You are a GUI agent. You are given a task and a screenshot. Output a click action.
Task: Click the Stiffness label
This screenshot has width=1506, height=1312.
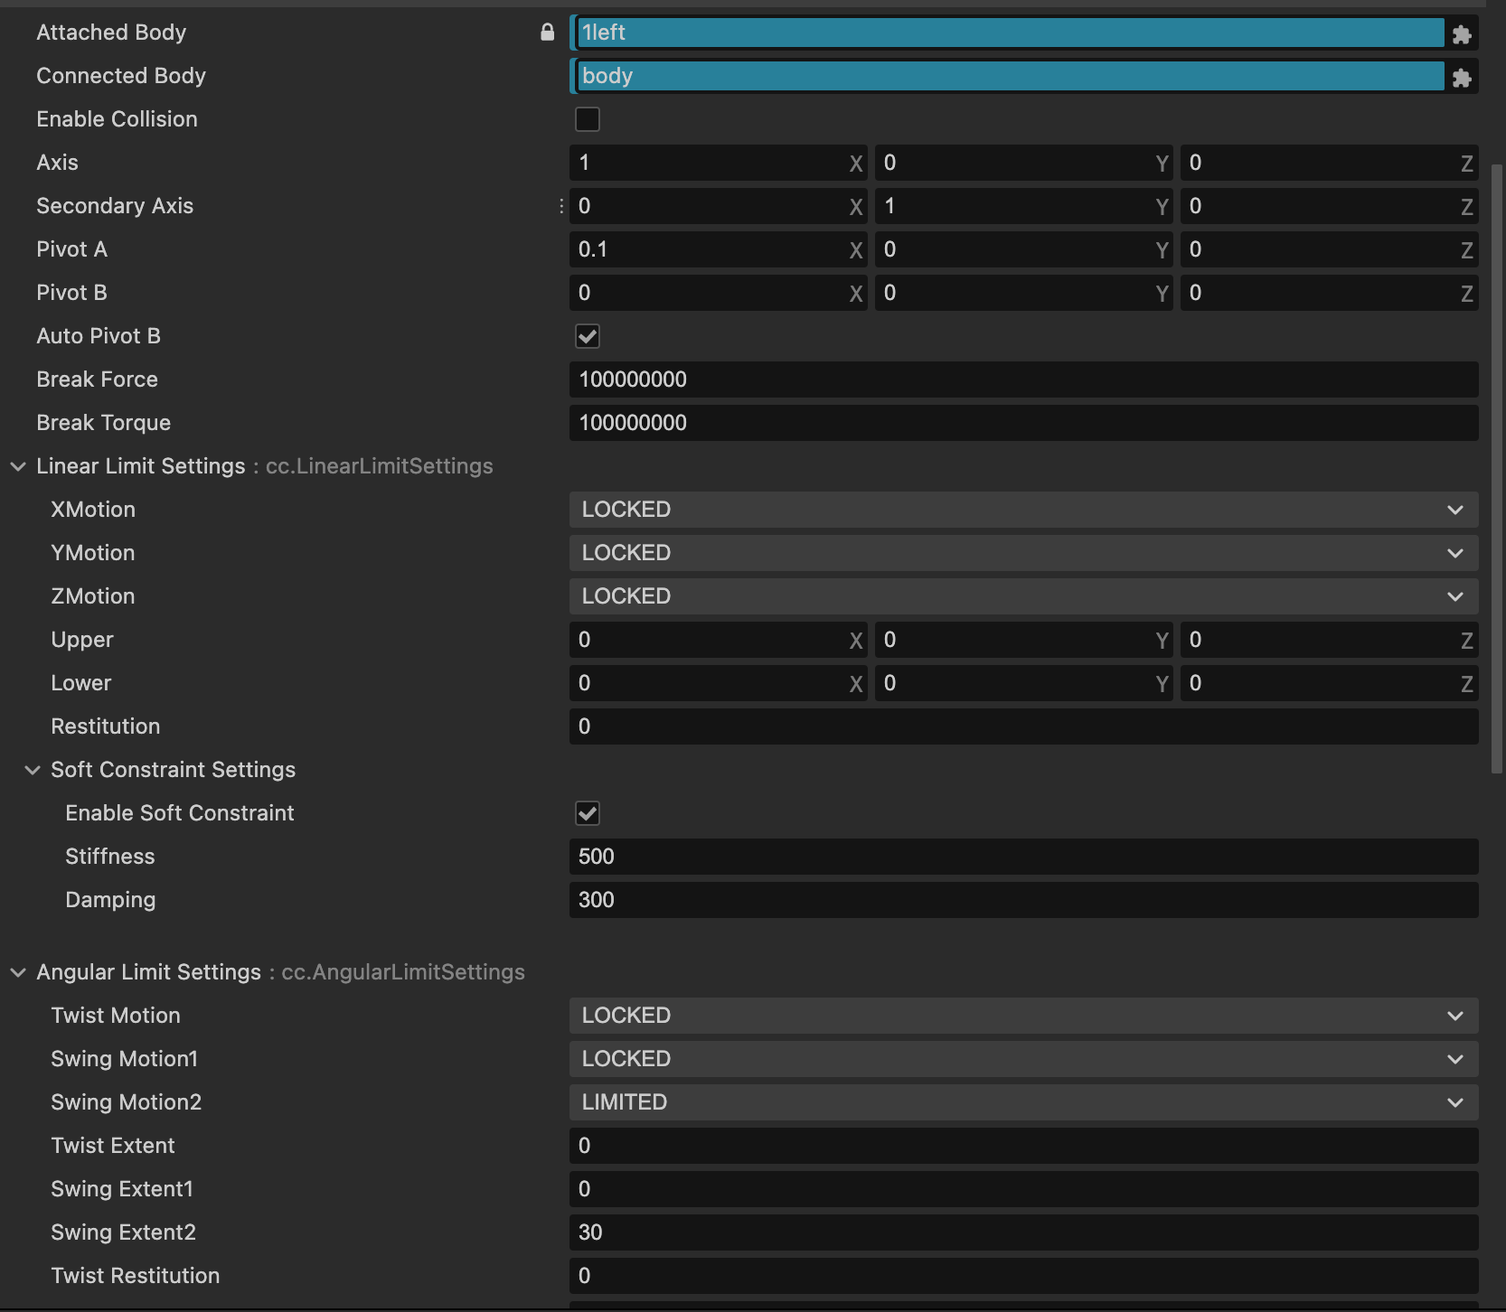(x=110, y=857)
